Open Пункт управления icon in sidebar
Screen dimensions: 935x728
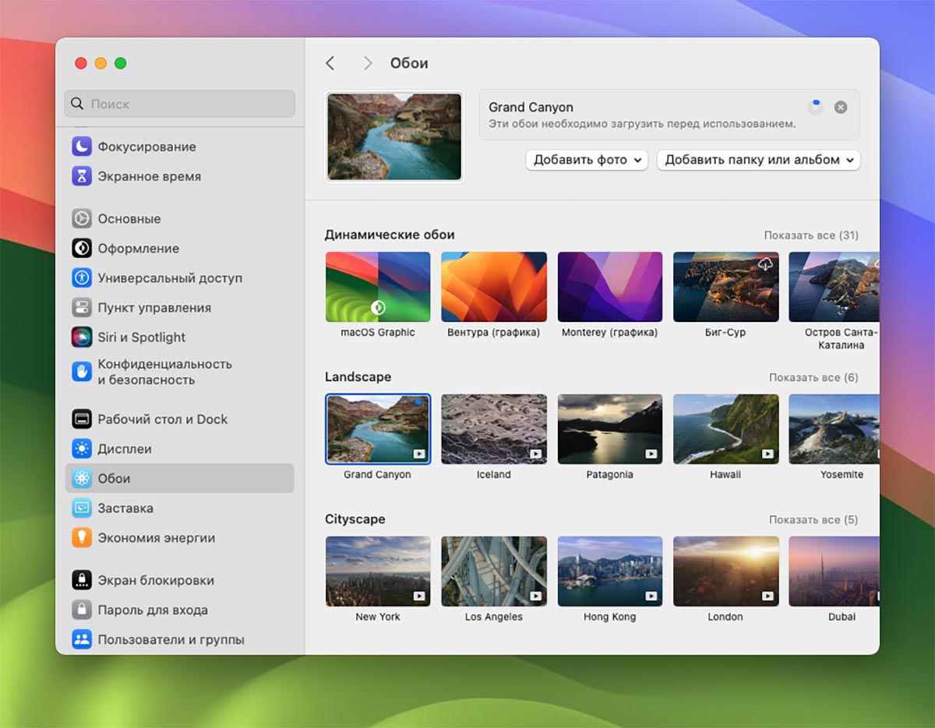[x=82, y=308]
